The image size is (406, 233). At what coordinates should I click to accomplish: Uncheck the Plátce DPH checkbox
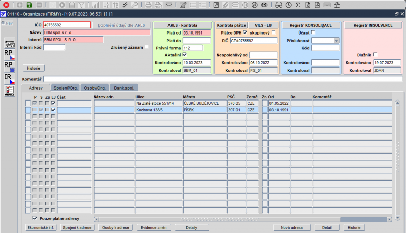point(245,32)
